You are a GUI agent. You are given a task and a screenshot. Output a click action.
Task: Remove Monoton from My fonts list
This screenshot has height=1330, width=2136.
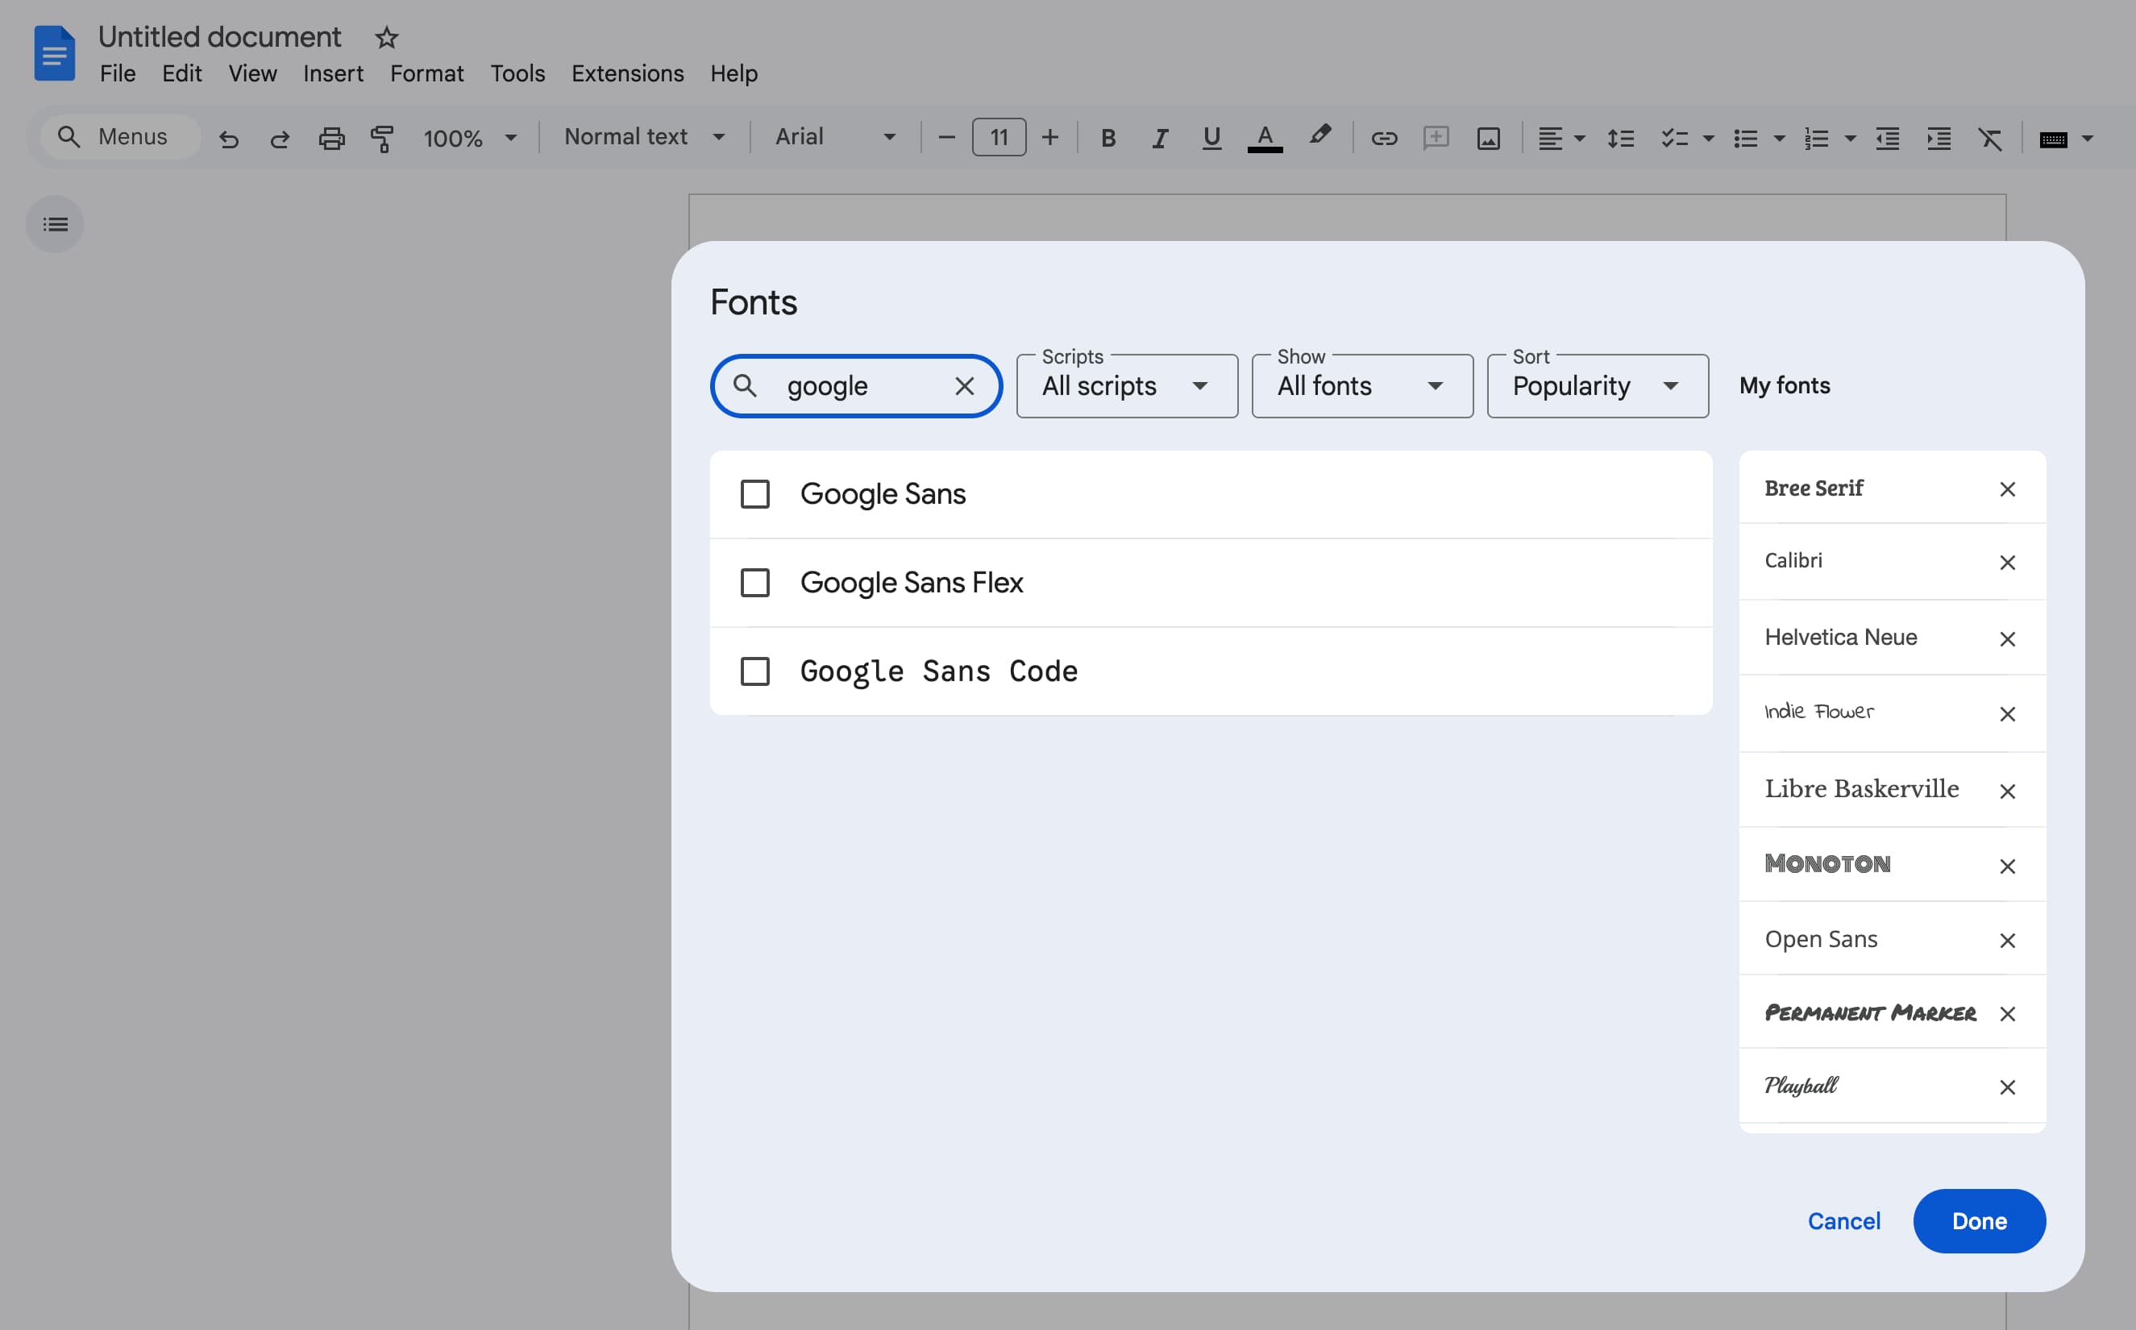click(x=2008, y=866)
